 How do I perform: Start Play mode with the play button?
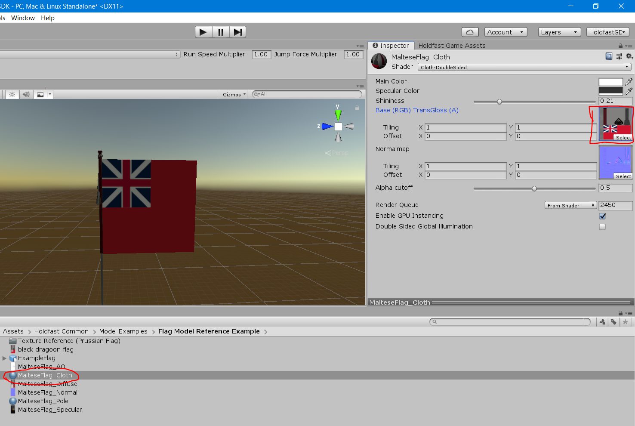(203, 32)
